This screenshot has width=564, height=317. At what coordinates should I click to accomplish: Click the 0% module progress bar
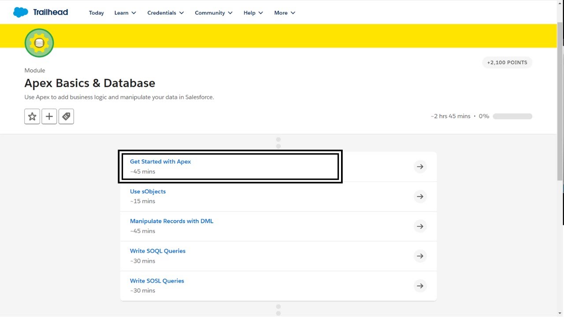(512, 116)
